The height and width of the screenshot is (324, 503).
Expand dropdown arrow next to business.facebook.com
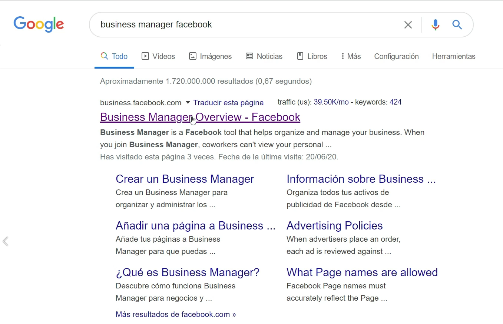click(188, 103)
